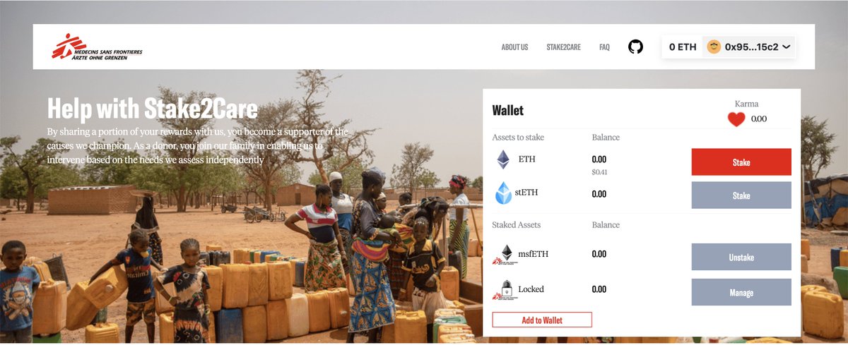Click the ETH diamond icon
This screenshot has height=345, width=848.
(x=503, y=159)
